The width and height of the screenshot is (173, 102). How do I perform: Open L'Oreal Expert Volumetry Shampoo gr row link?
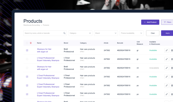(48, 59)
